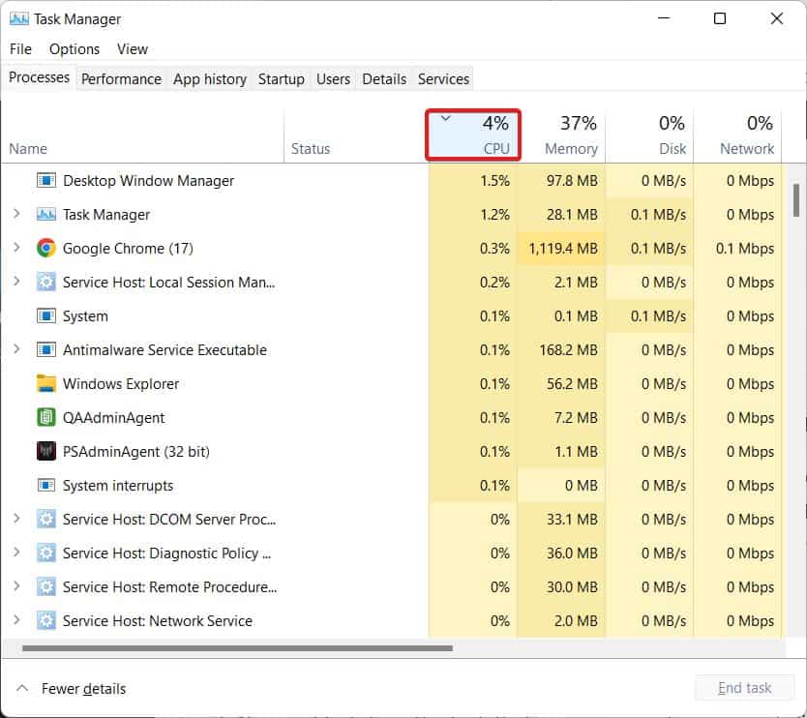Viewport: 807px width, 718px height.
Task: Switch to the Users tab
Action: click(x=333, y=79)
